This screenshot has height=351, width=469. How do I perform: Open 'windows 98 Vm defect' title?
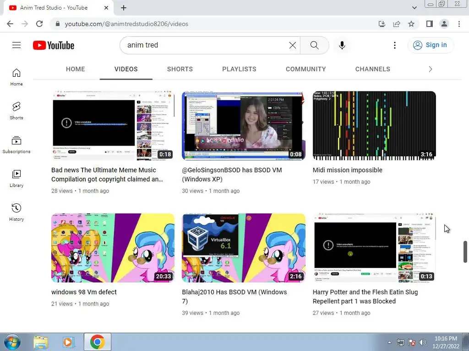[84, 292]
